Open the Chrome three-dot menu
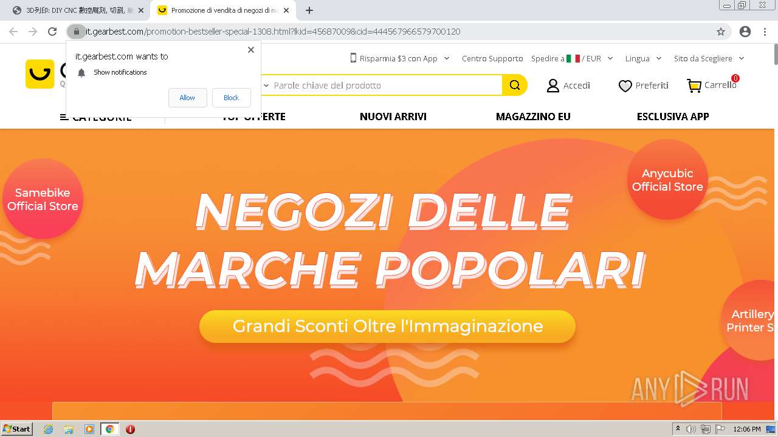 (x=765, y=32)
